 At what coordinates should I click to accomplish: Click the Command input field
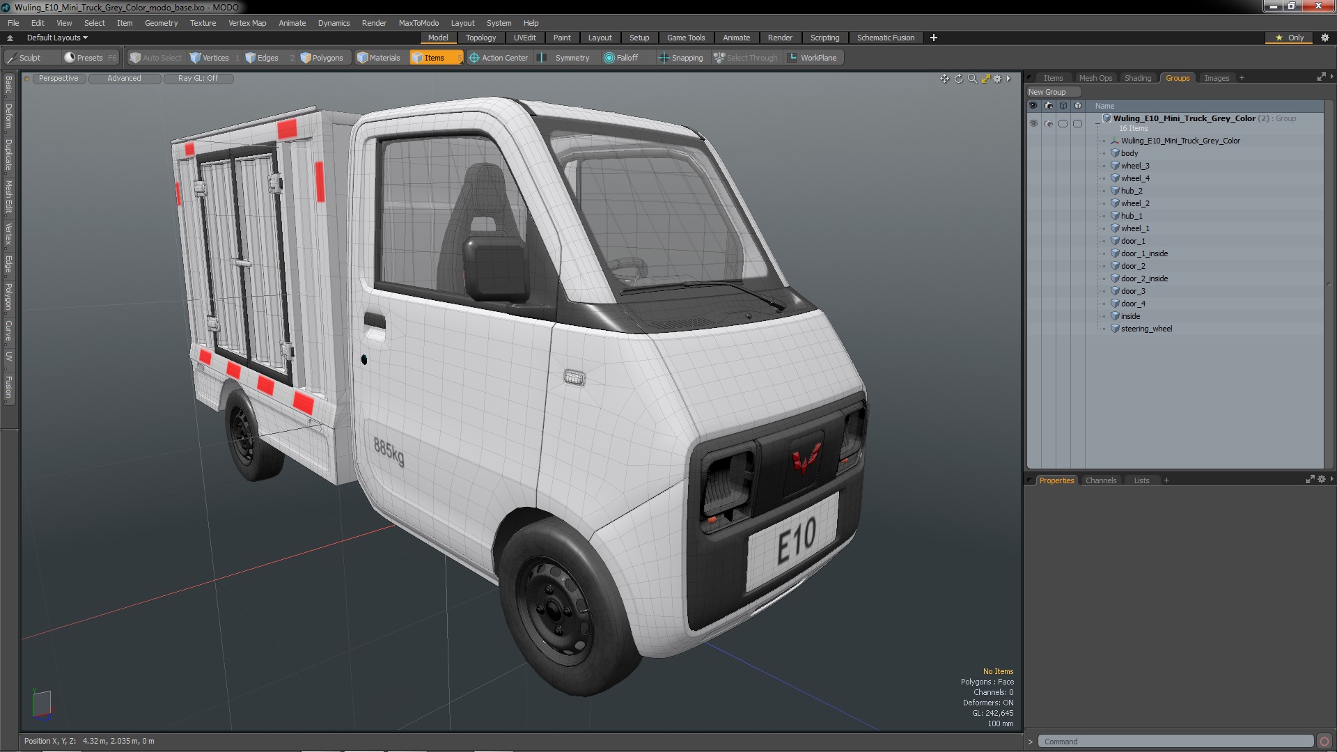pos(1175,742)
